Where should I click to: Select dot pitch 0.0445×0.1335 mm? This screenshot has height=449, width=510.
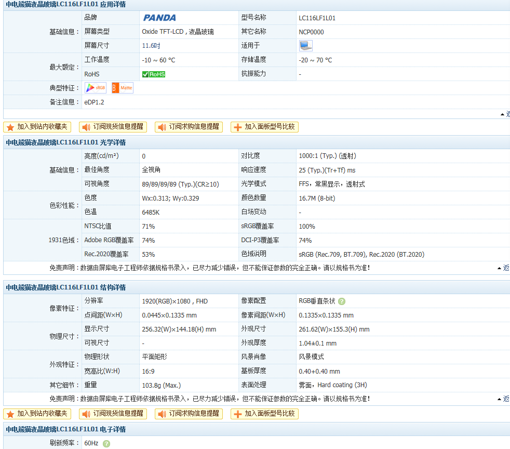click(x=169, y=315)
